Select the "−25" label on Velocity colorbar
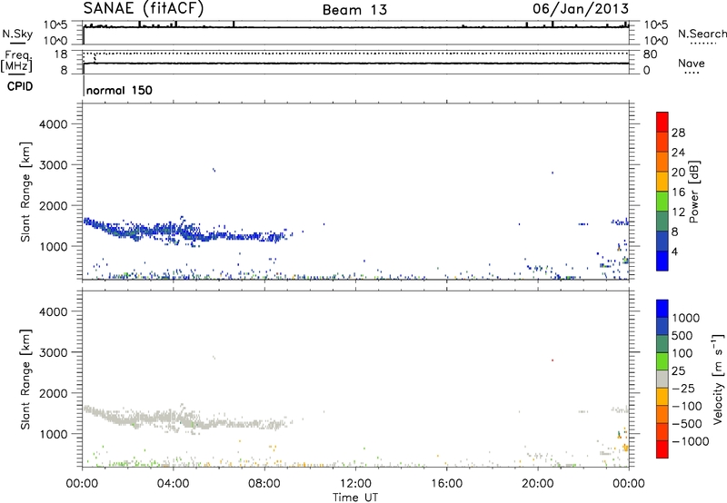Screen dimensions: 727x503 click(x=683, y=389)
